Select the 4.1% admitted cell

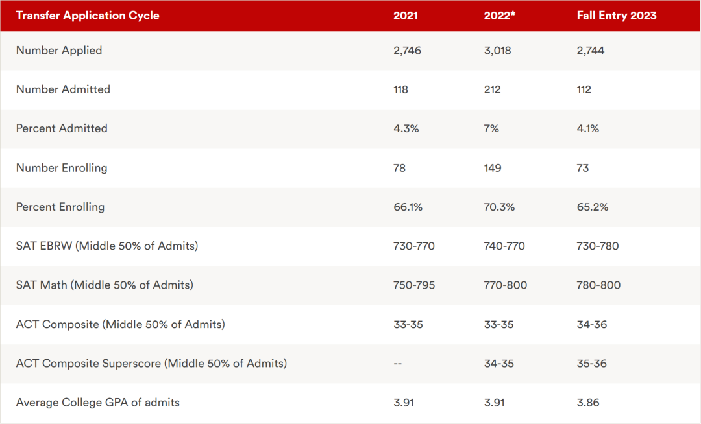[x=588, y=128]
